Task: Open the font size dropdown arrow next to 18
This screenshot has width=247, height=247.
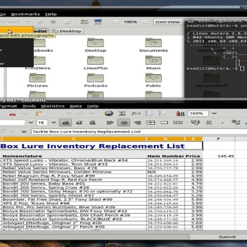Action: (x=54, y=123)
